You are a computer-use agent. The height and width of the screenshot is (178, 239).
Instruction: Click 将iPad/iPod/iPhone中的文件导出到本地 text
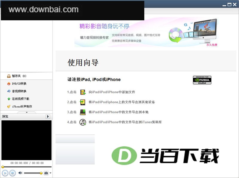tap(118, 112)
